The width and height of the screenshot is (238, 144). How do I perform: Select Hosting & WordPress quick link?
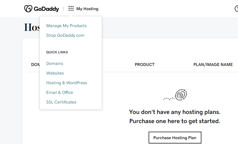coord(66,83)
